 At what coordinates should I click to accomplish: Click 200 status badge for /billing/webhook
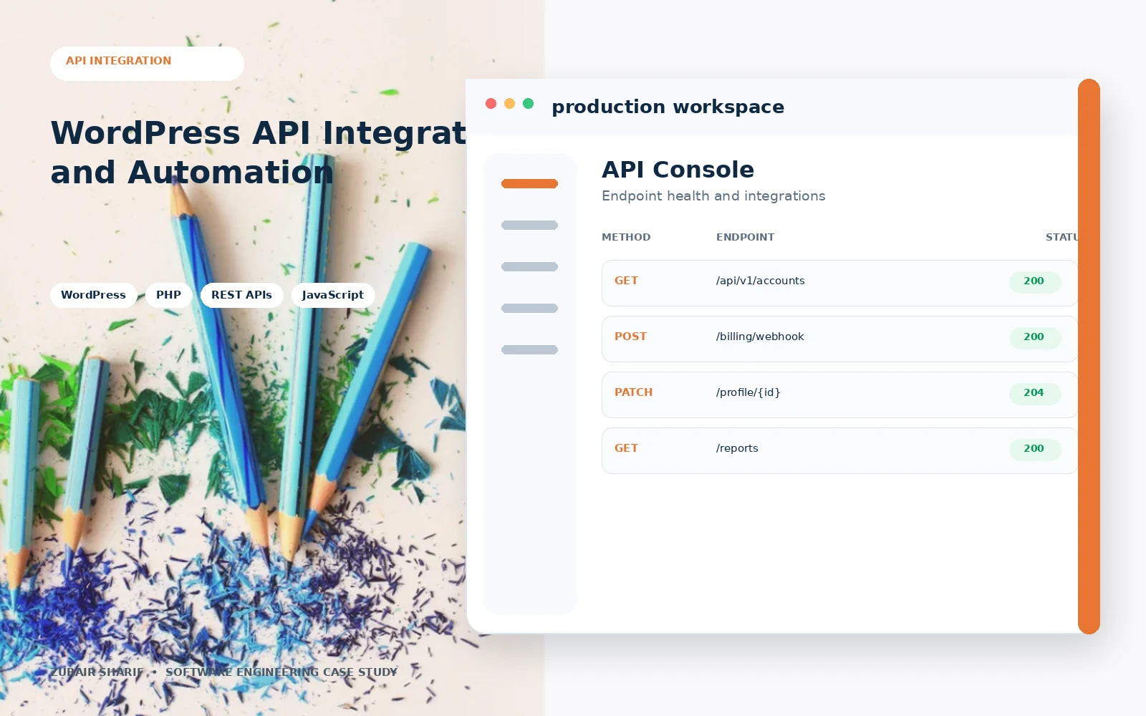coord(1034,337)
